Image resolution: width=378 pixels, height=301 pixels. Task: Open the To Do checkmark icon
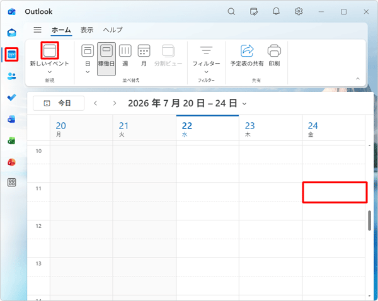[11, 98]
